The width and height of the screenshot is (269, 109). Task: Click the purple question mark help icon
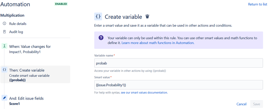tap(101, 38)
